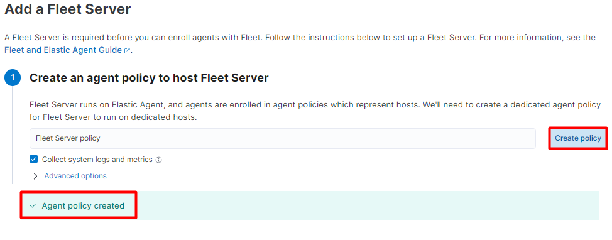This screenshot has height=240, width=612.
Task: Select the step 1 number circle
Action: pyautogui.click(x=13, y=78)
